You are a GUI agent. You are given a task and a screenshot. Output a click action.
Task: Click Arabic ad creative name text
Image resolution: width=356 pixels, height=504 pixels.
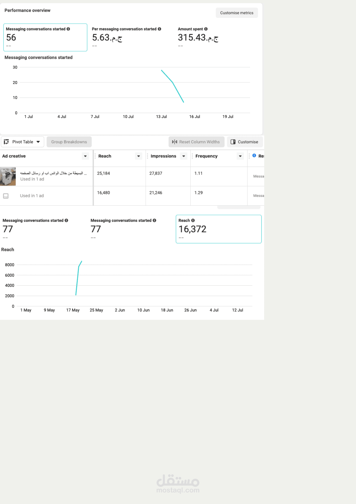[53, 173]
